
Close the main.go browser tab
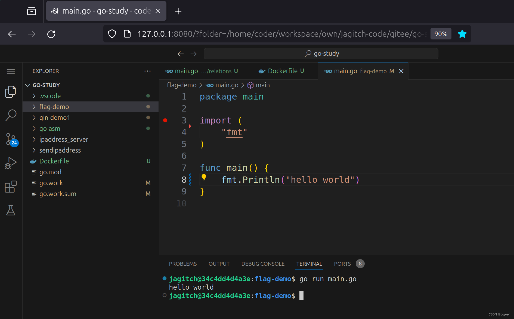tap(158, 11)
